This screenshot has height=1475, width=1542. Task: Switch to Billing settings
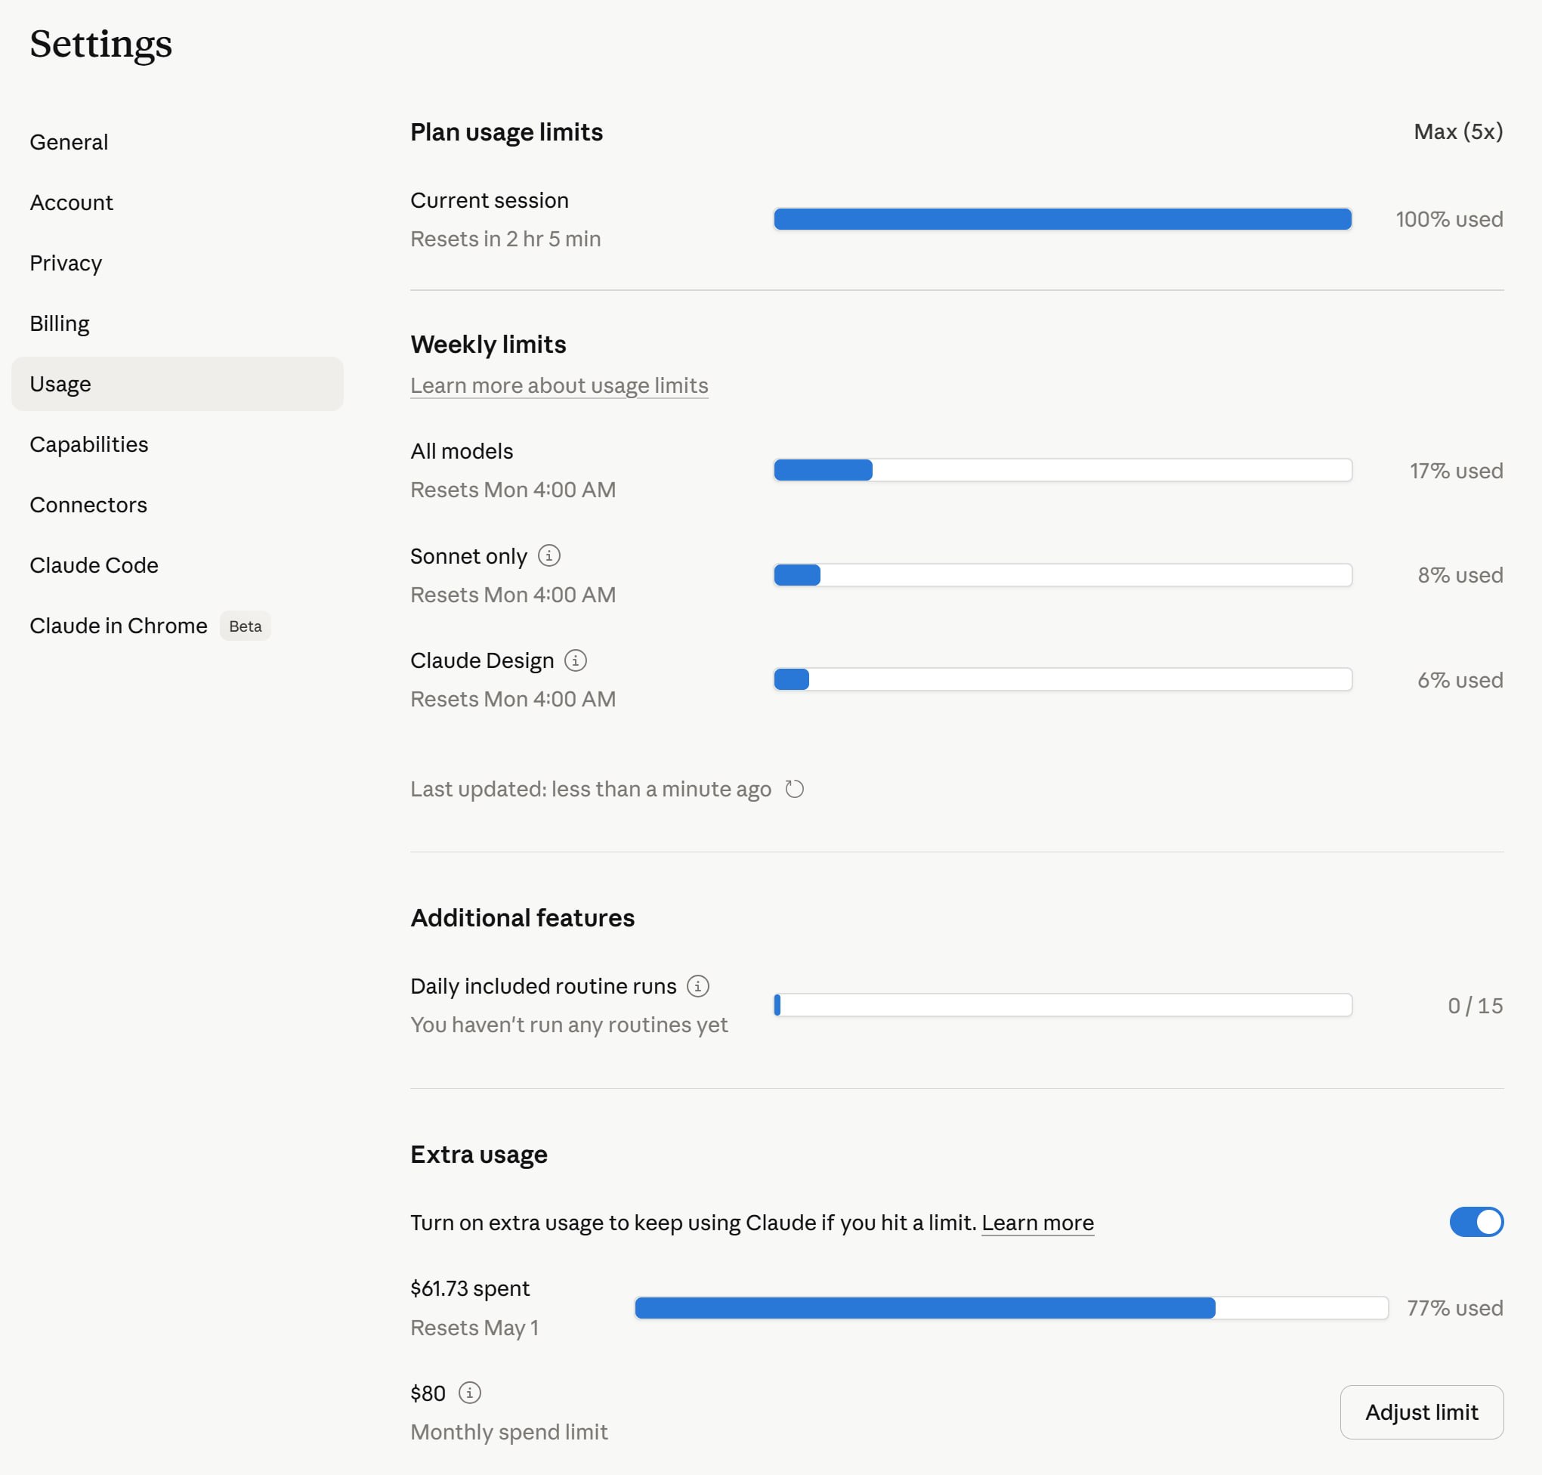coord(60,324)
